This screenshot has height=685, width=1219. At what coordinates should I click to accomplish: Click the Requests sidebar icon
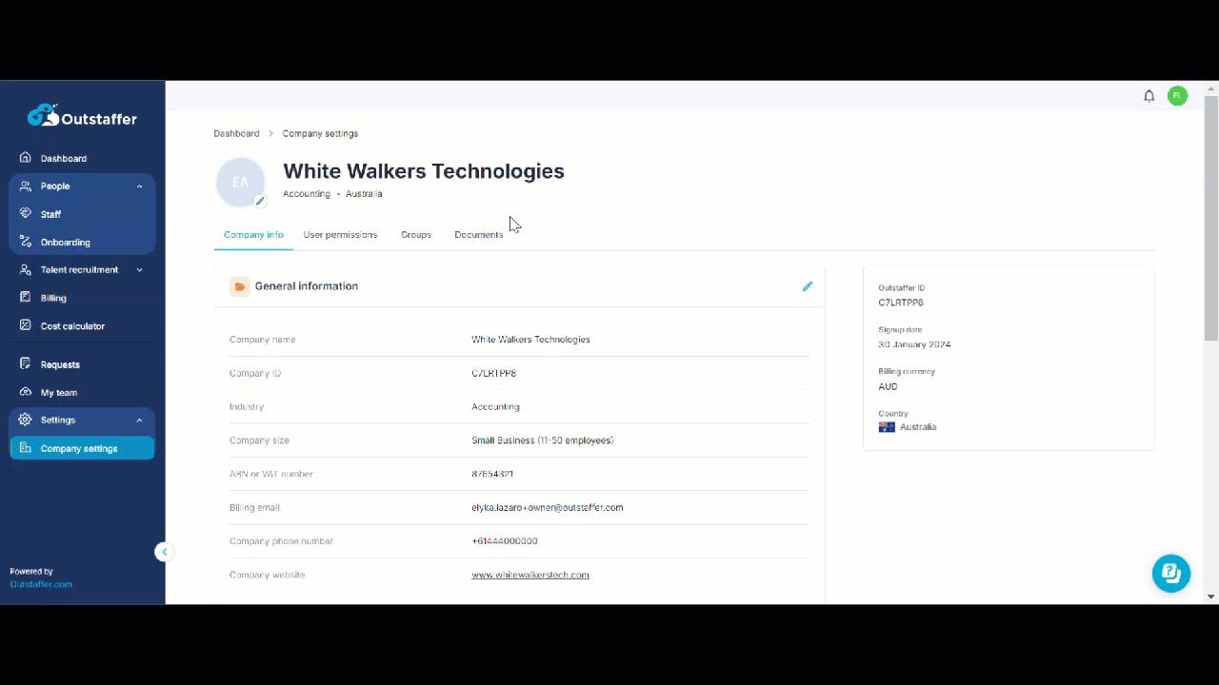pyautogui.click(x=26, y=364)
